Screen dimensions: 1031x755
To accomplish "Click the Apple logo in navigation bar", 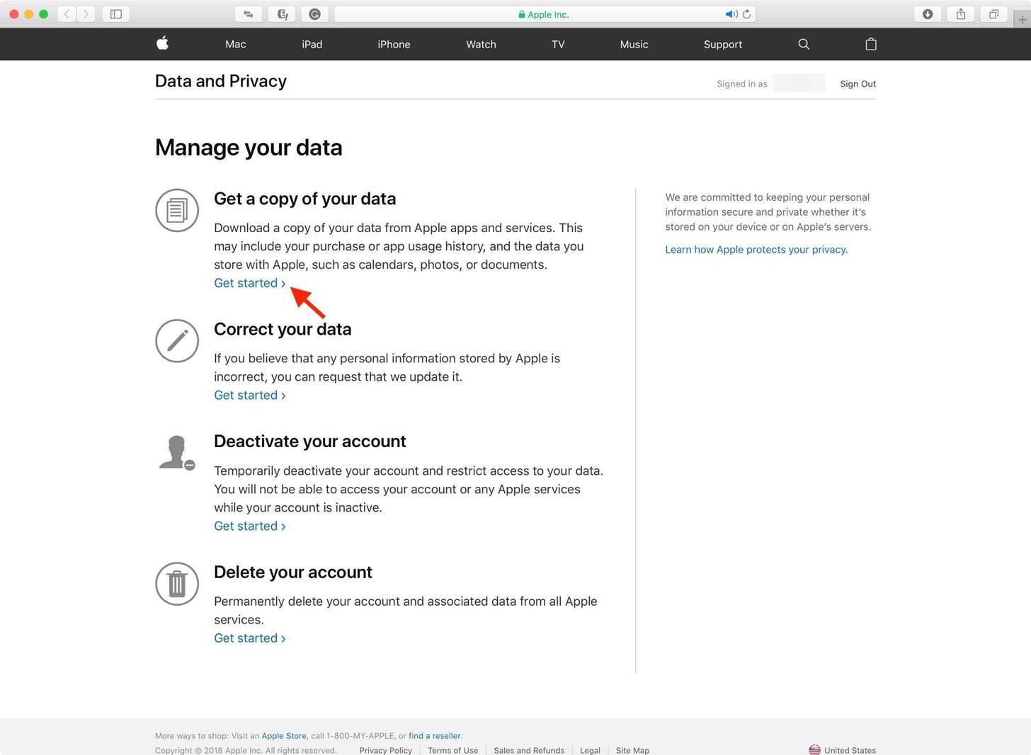I will coord(162,43).
